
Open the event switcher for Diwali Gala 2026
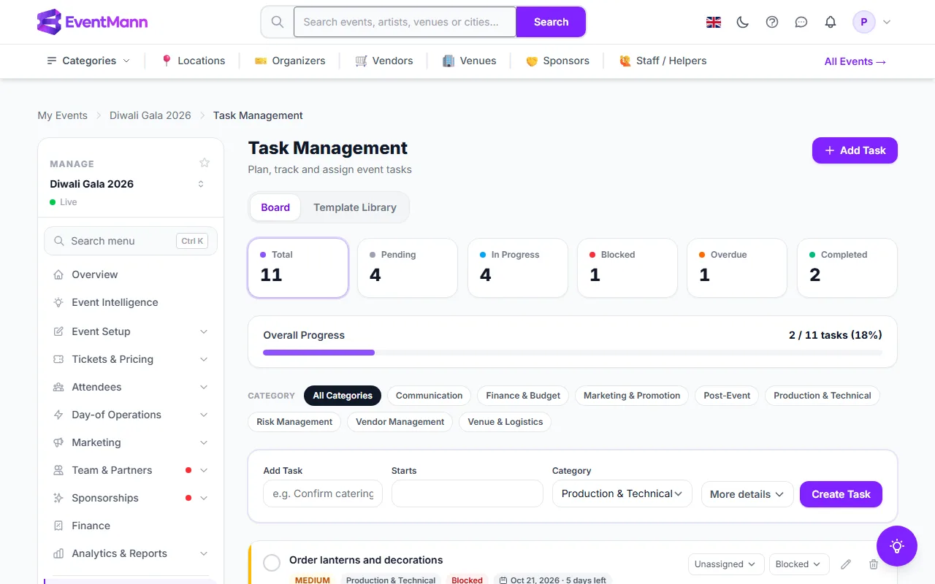click(201, 184)
